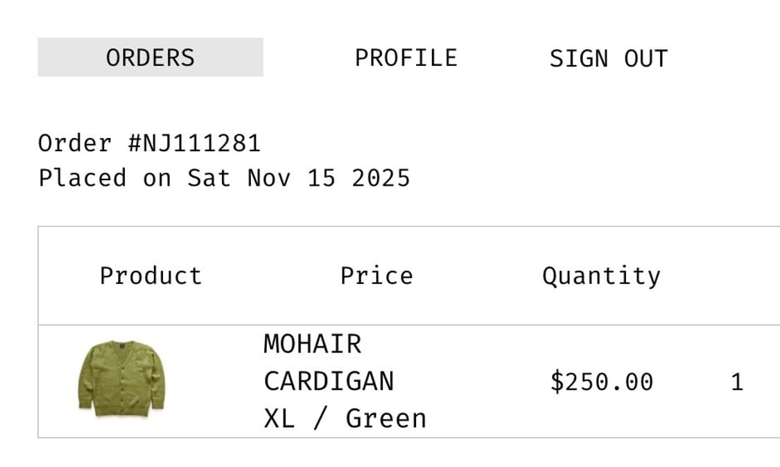780x467 pixels.
Task: Click the dollar sign in the price
Action: pos(557,382)
